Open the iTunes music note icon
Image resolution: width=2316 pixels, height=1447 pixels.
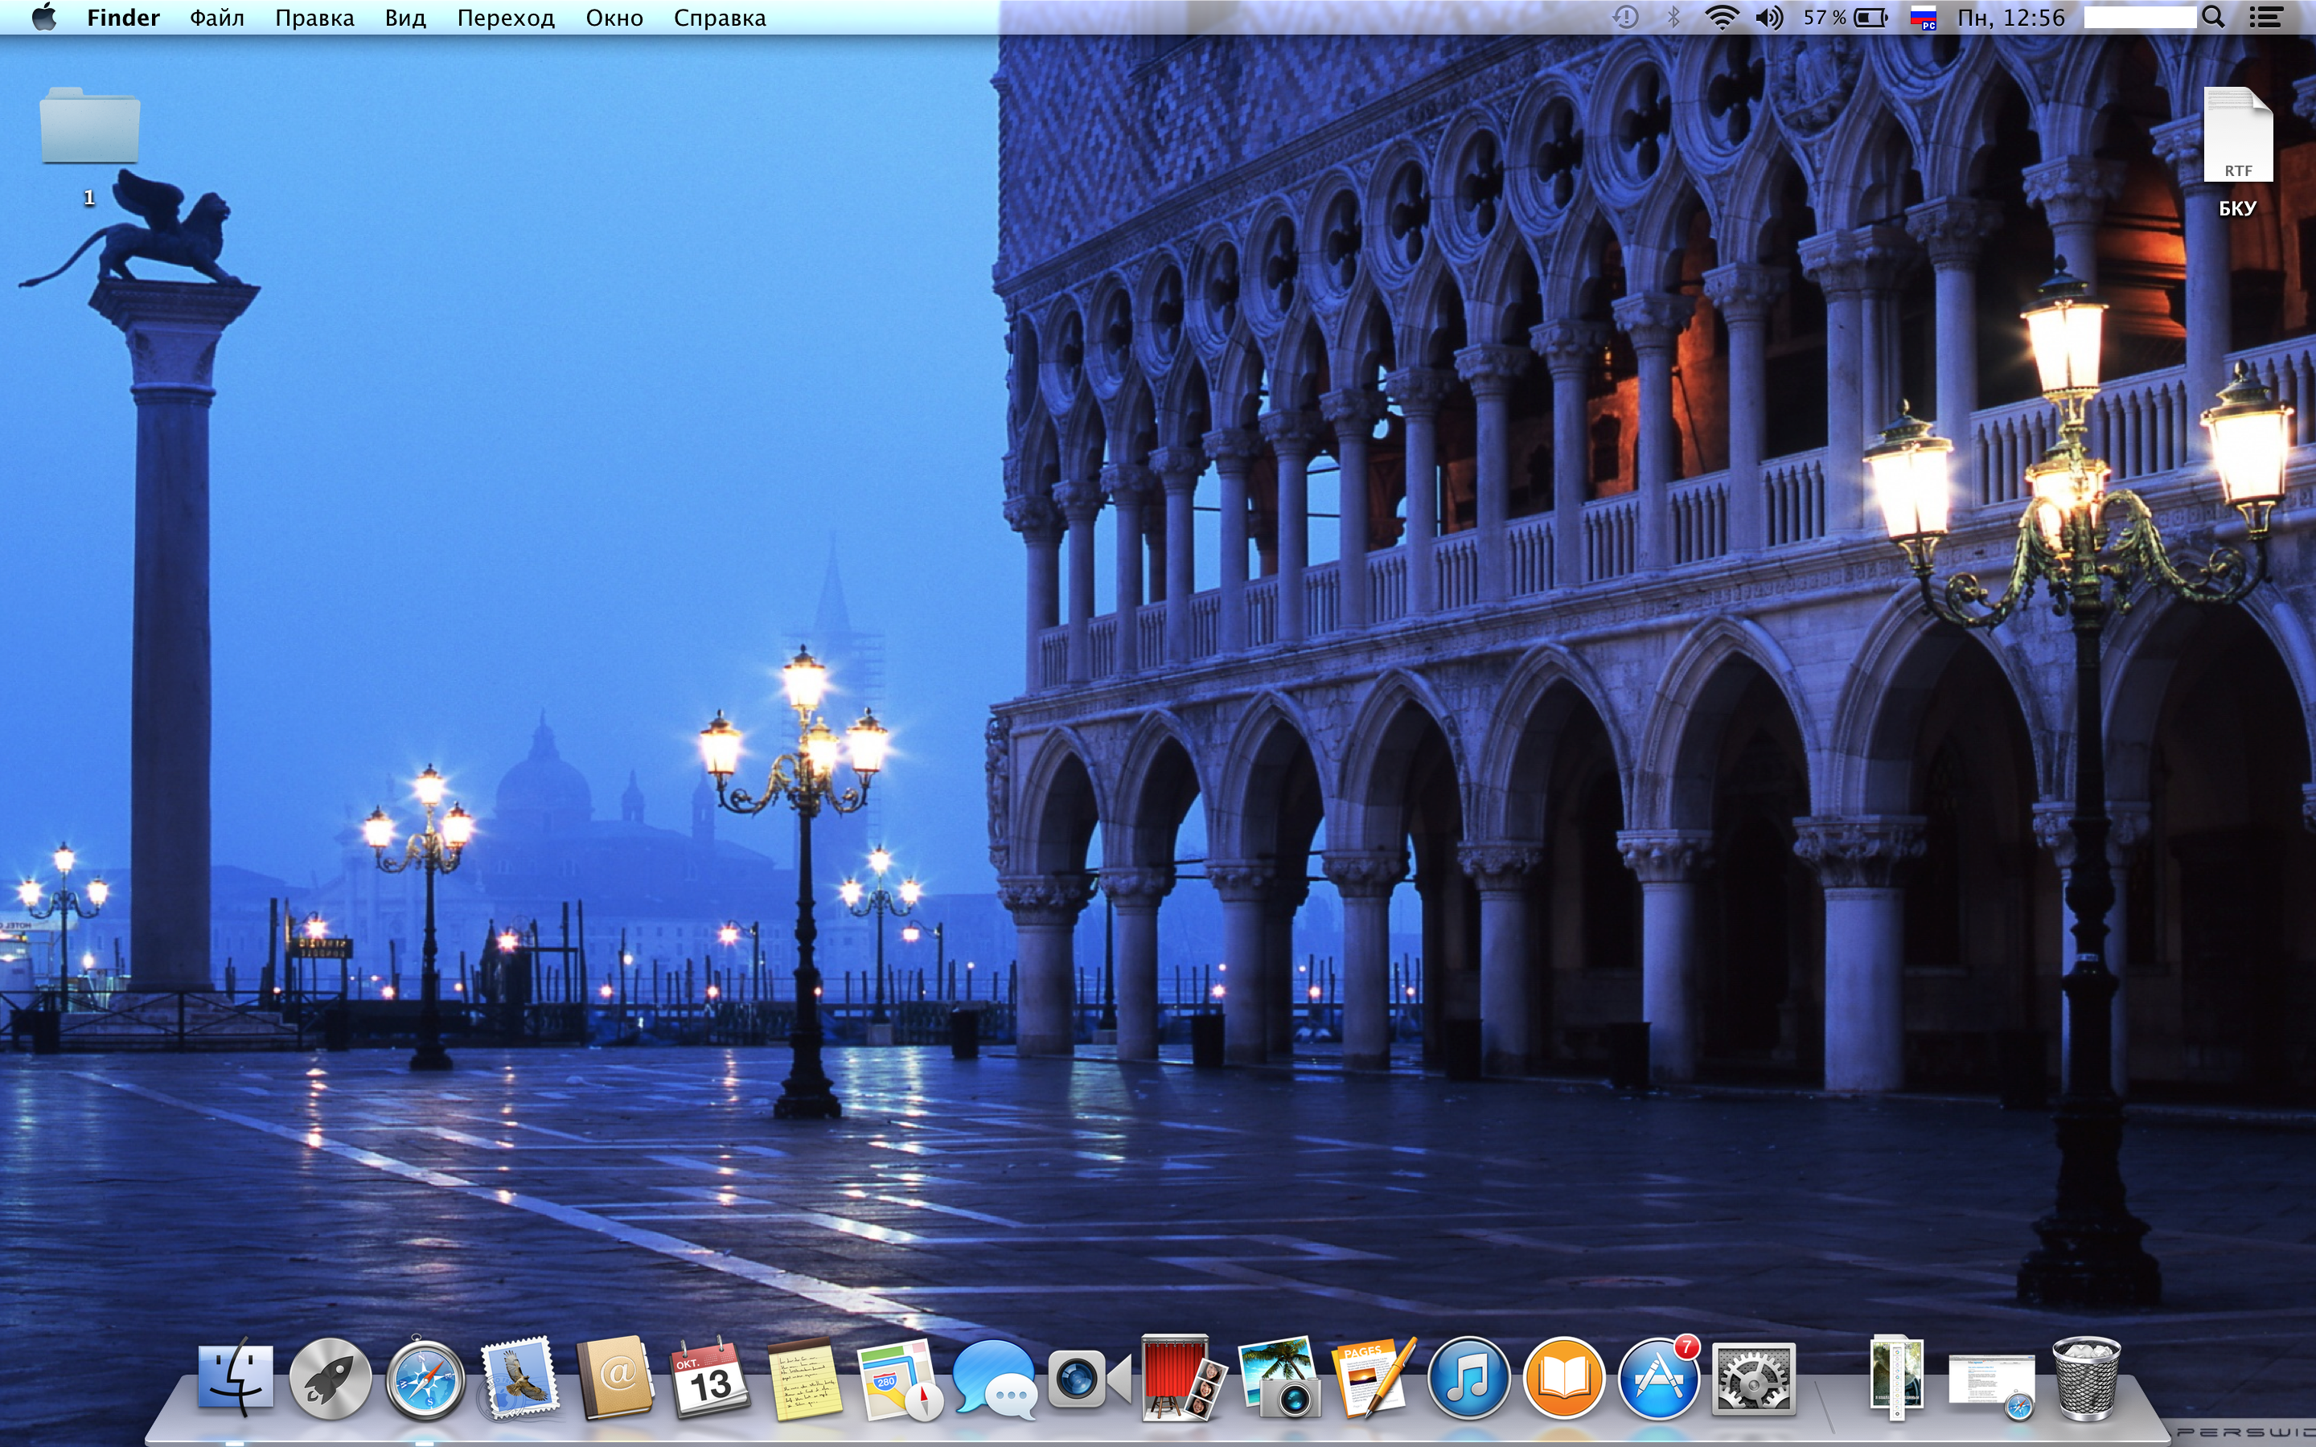point(1468,1379)
